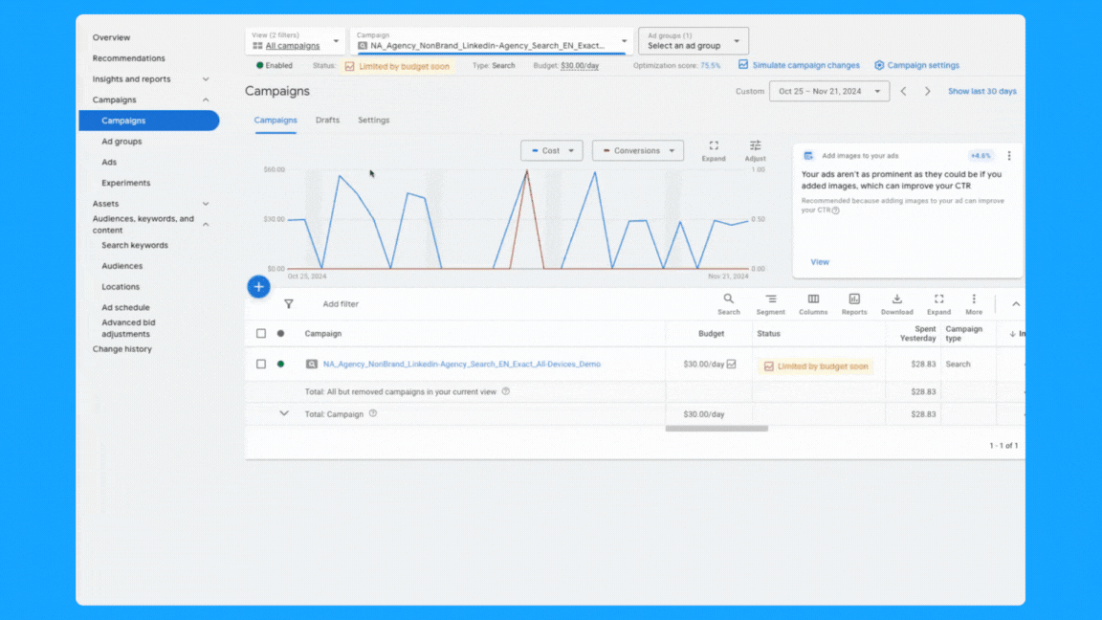Click the $30.00/day budget in header bar
This screenshot has height=620, width=1102.
point(580,65)
